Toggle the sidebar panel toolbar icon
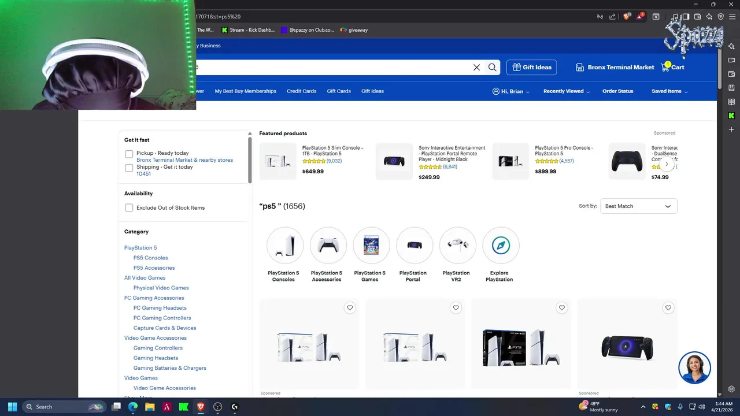Image resolution: width=740 pixels, height=416 pixels. pyautogui.click(x=686, y=17)
